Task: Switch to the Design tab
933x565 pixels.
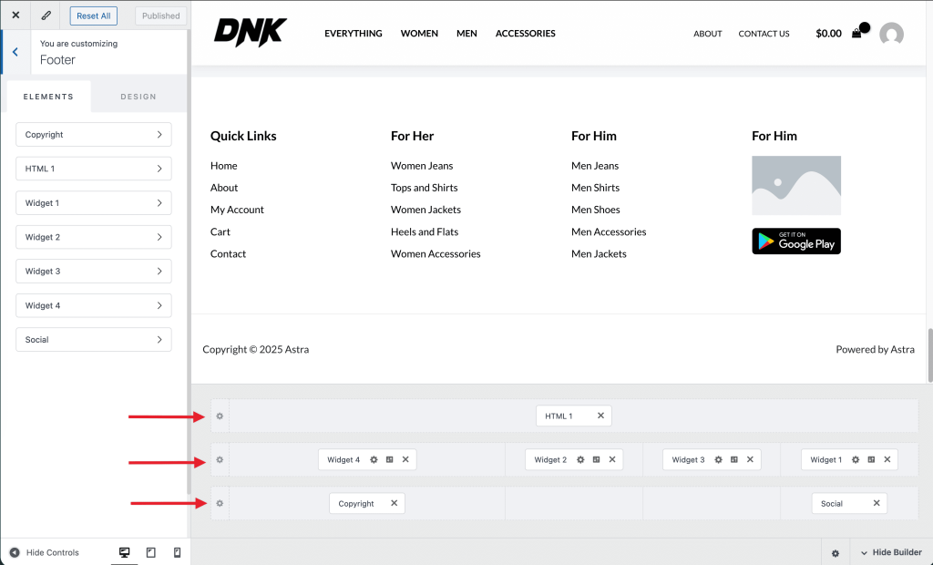Action: 138,97
